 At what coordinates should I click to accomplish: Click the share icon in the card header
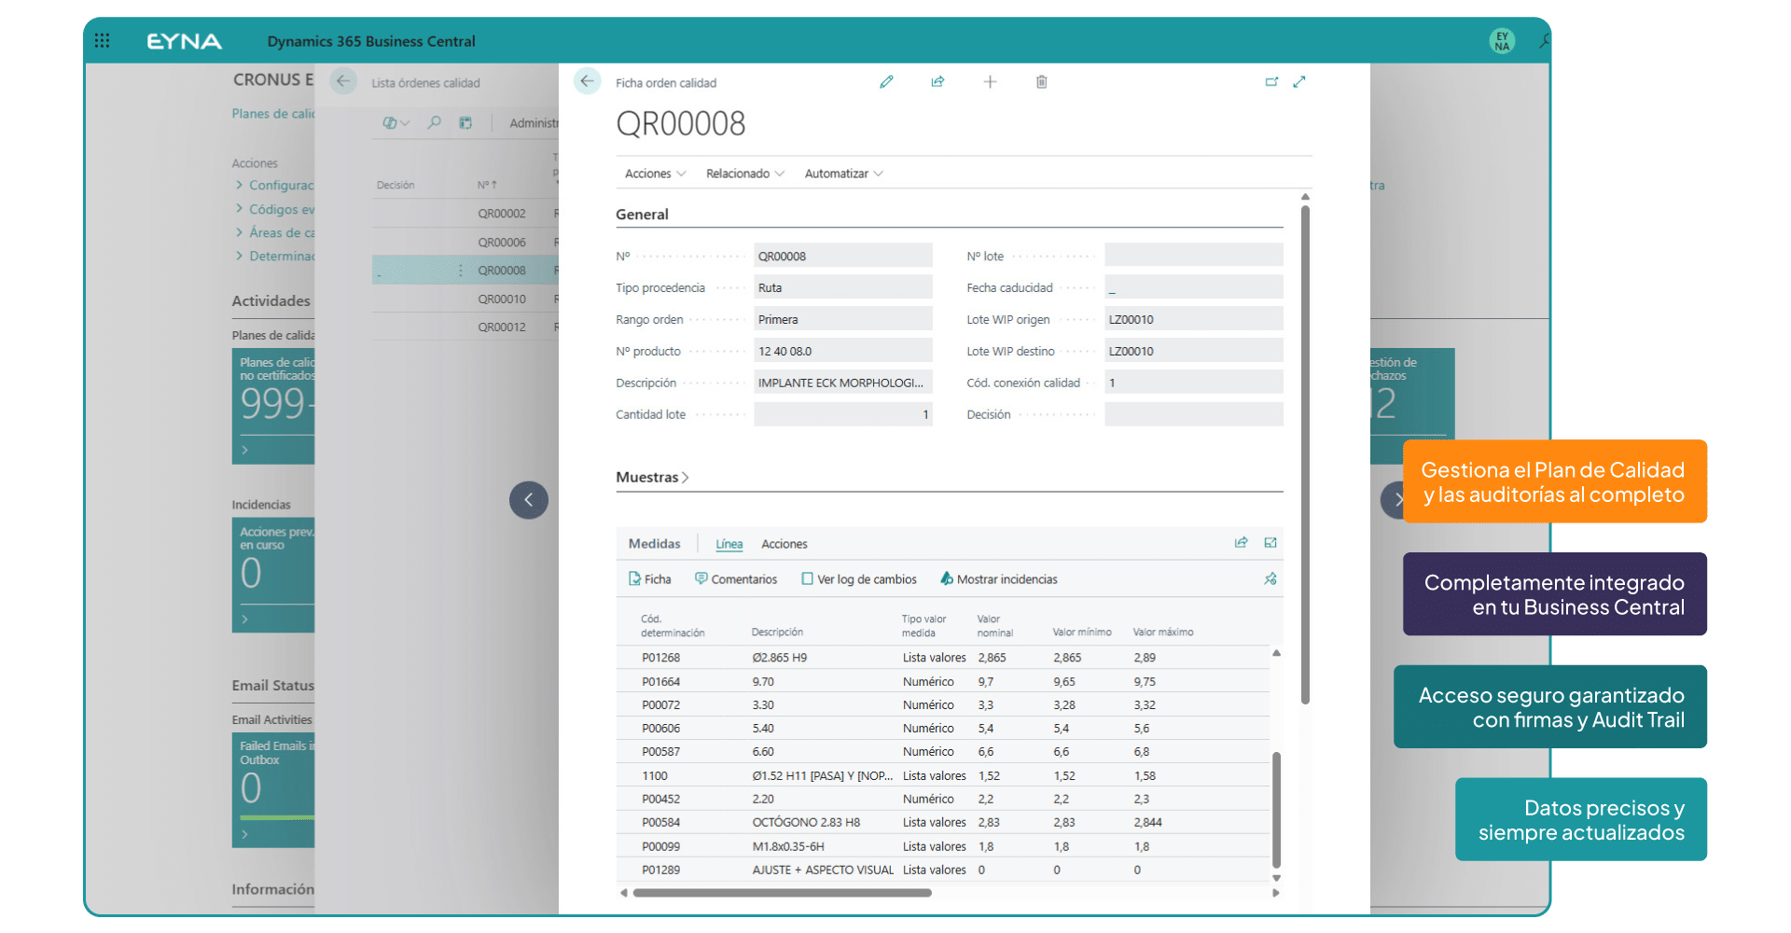(x=937, y=82)
